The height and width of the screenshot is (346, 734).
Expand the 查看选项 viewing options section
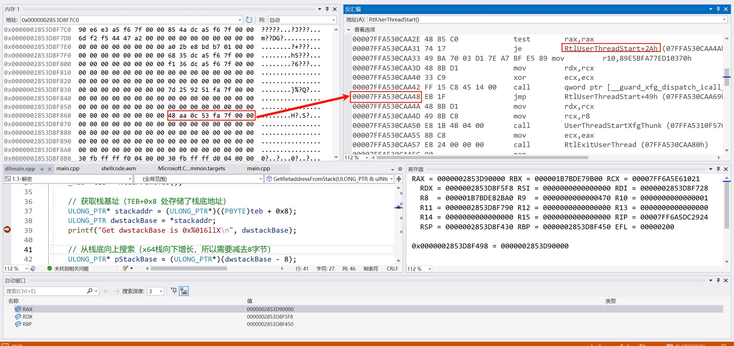(349, 30)
